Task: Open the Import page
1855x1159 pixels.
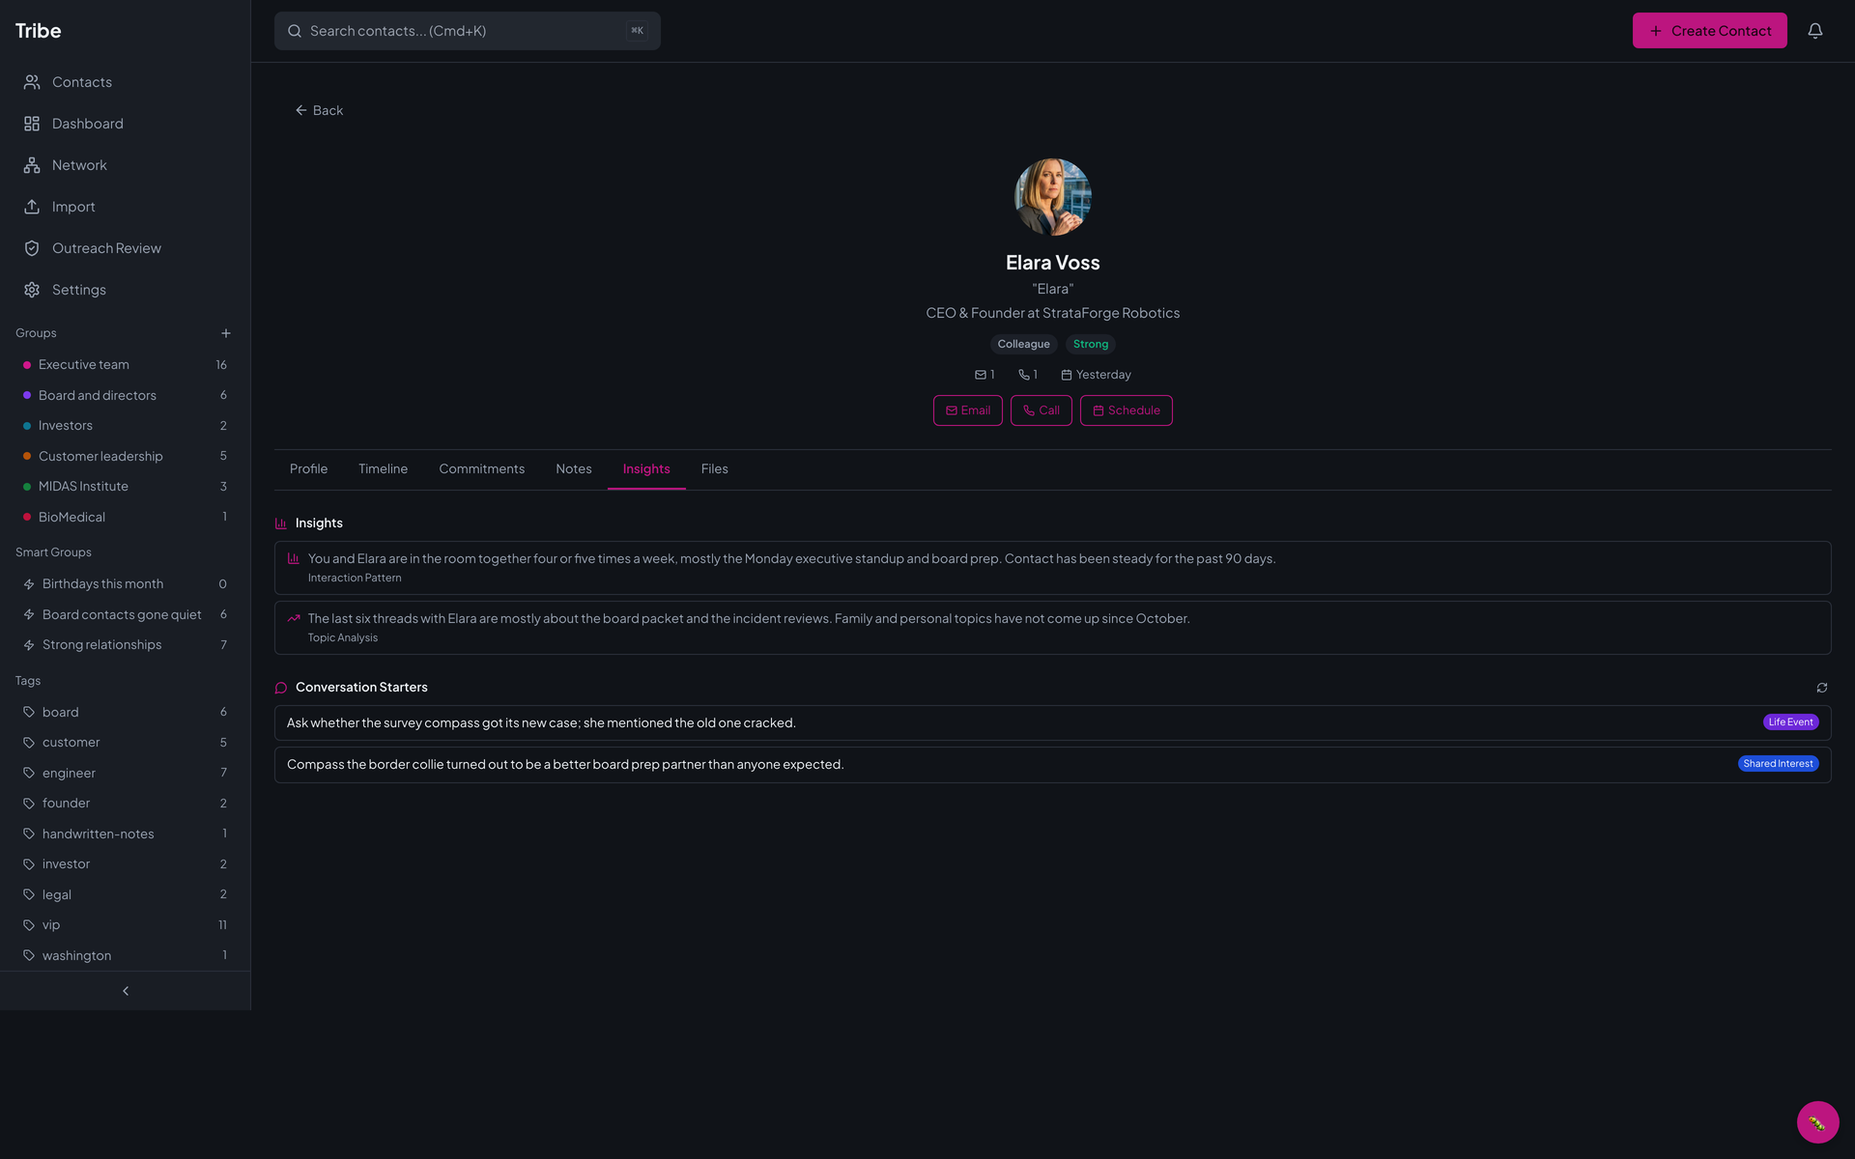Action: (x=126, y=207)
